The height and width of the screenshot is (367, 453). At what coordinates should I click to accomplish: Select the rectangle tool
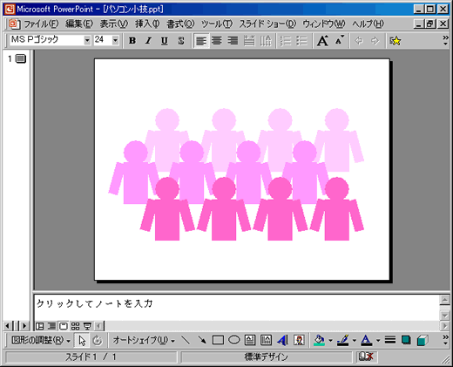(x=218, y=340)
